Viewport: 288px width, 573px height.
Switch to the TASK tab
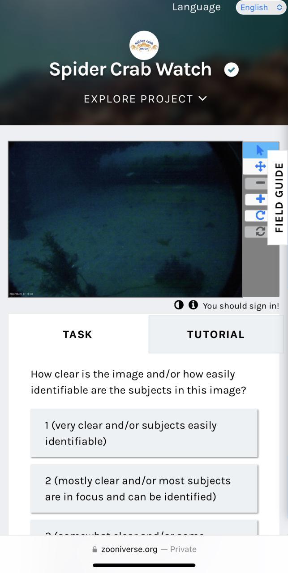pos(78,334)
